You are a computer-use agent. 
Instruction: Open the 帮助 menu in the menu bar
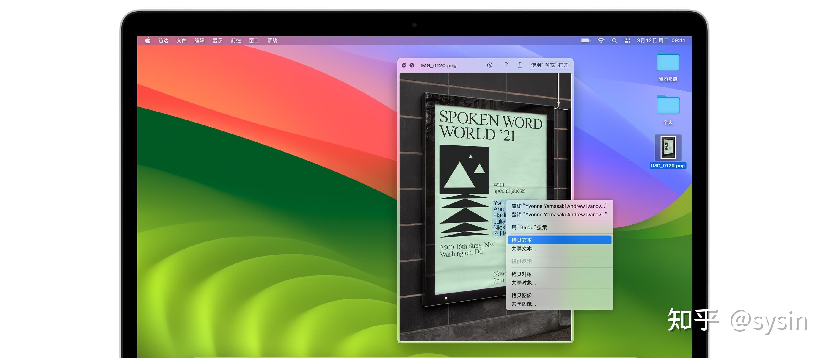(272, 40)
